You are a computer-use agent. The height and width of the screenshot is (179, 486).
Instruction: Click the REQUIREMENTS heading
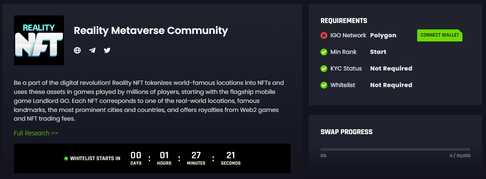pyautogui.click(x=344, y=21)
